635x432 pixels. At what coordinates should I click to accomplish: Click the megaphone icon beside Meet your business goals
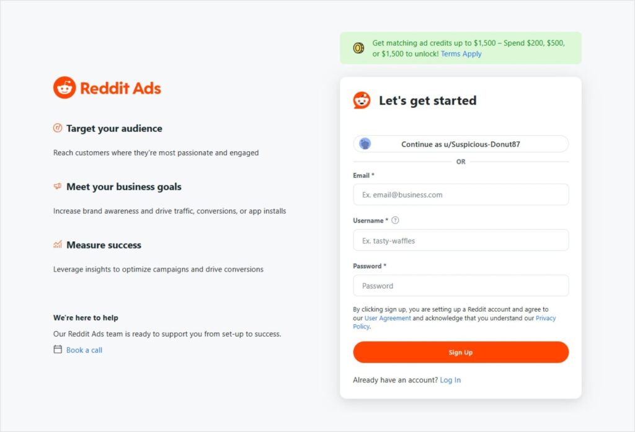[58, 186]
